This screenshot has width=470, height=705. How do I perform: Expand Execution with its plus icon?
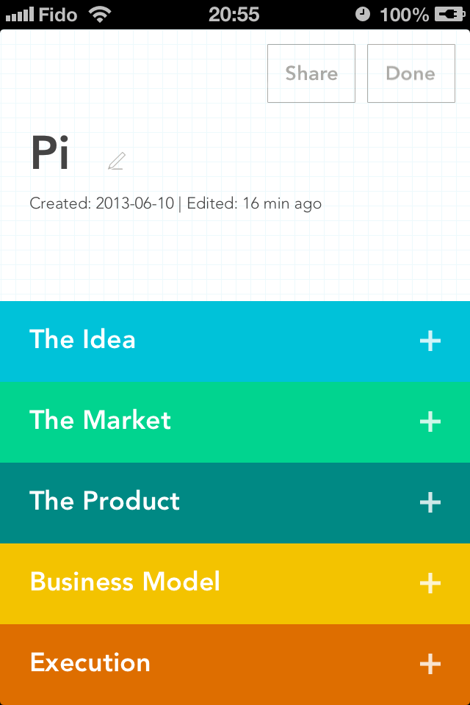point(430,664)
